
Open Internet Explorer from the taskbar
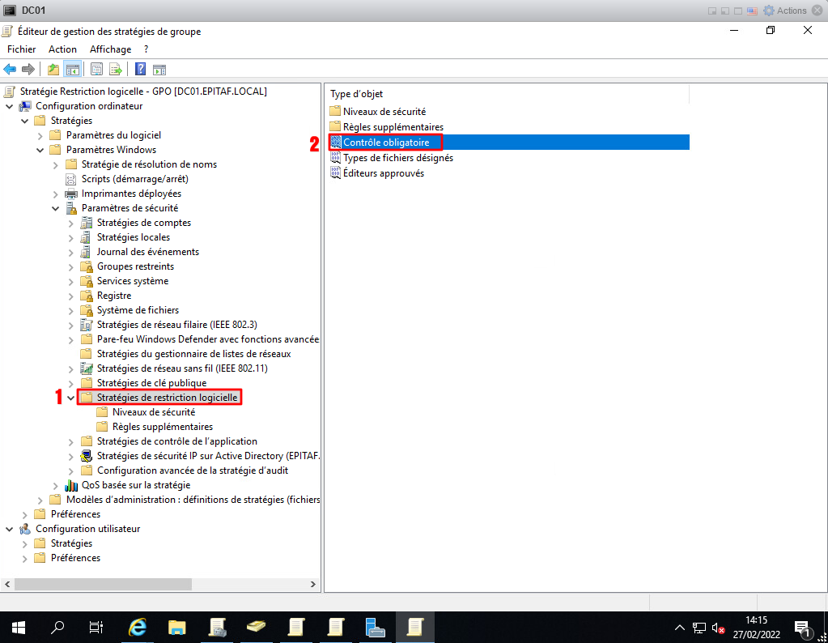pos(138,627)
